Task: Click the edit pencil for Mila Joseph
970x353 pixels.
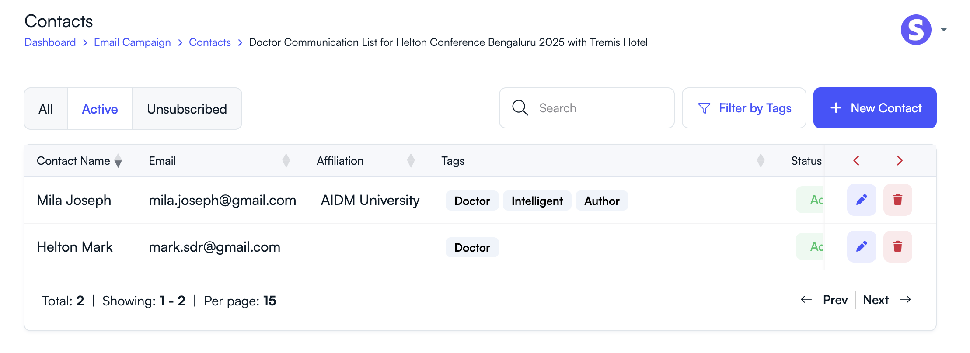Action: 861,200
